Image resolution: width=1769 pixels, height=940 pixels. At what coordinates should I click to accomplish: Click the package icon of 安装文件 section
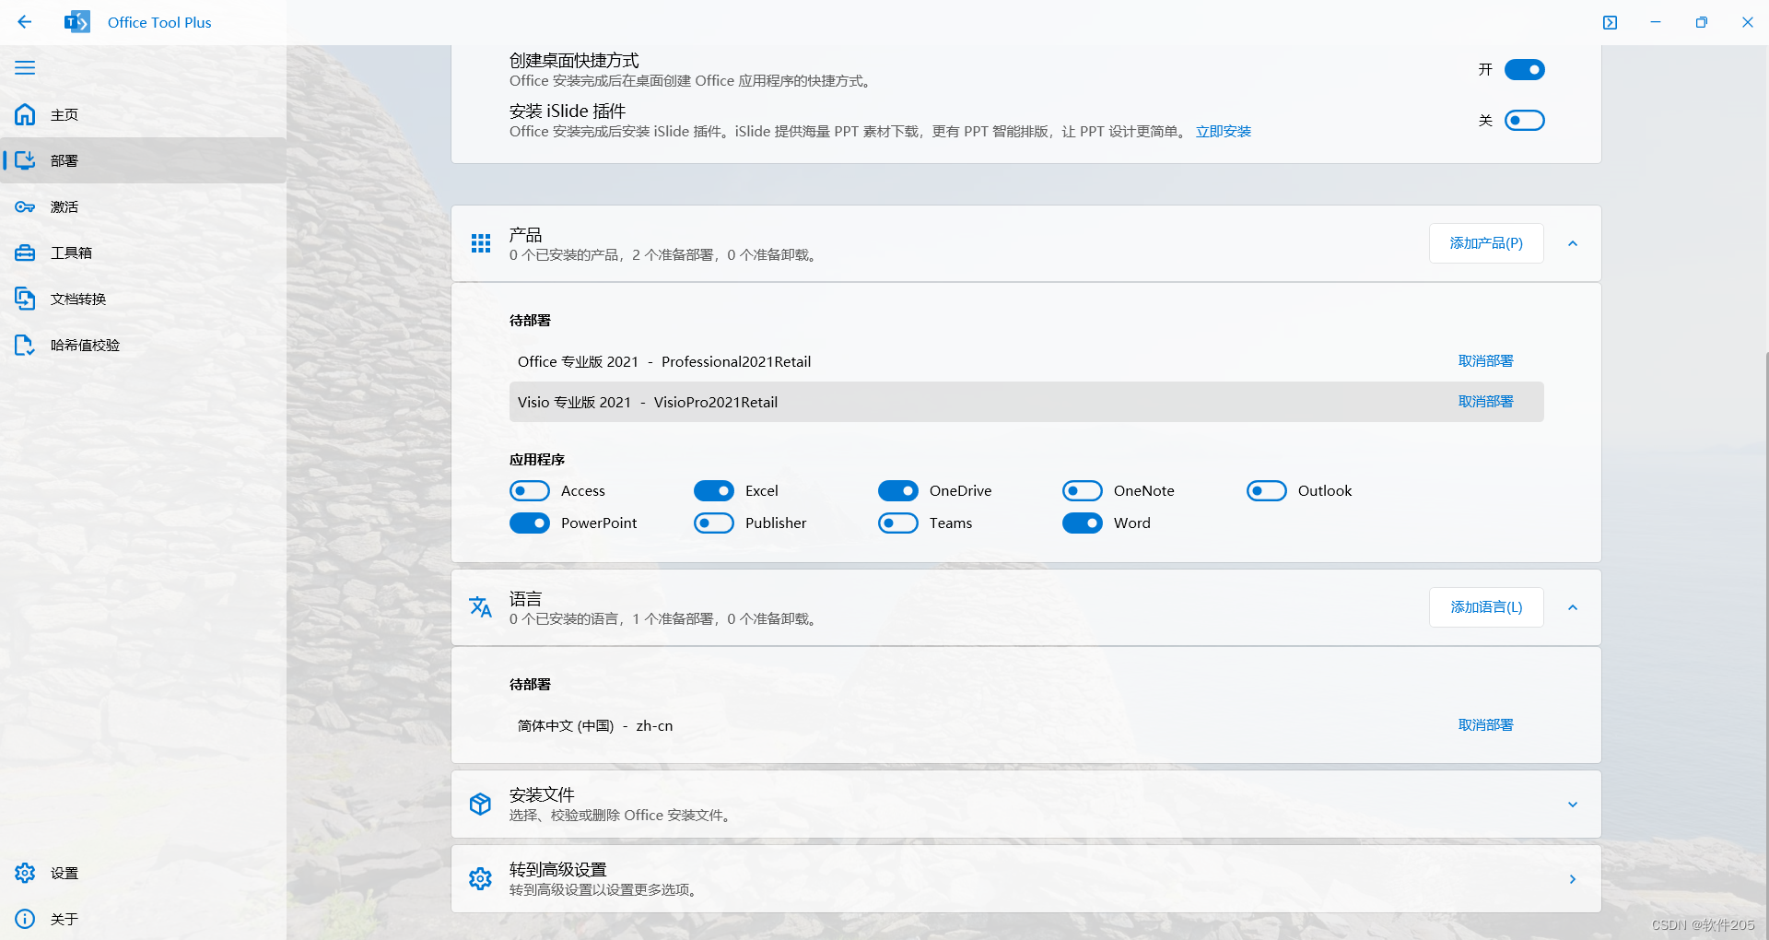[481, 804]
